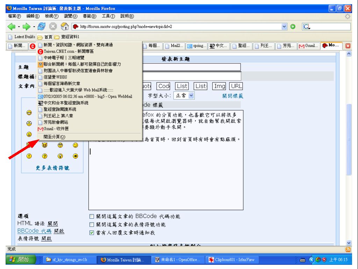This screenshot has height=269, width=358.
Task: Click in the 主題 subject input field
Action: point(192,67)
